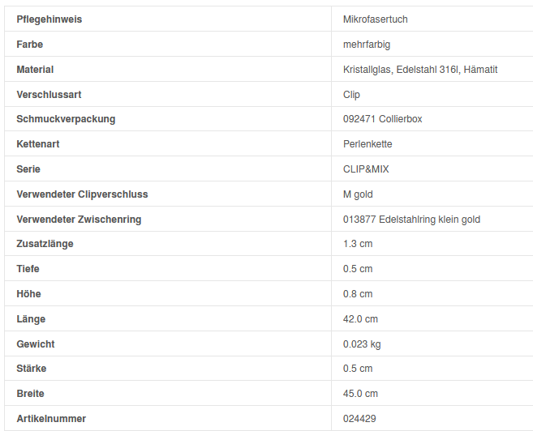Click the Breite 45.0 cm value
This screenshot has width=533, height=431.
click(360, 394)
